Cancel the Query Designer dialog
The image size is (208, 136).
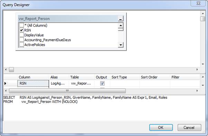pos(189,127)
